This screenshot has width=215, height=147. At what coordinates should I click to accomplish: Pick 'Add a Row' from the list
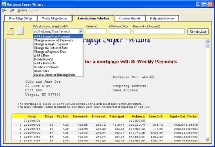pos(58,56)
